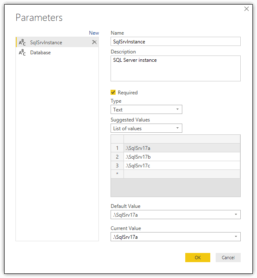Image resolution: width=257 pixels, height=278 pixels.
Task: Close the Parameters dialog with the top X
Action: click(x=247, y=9)
